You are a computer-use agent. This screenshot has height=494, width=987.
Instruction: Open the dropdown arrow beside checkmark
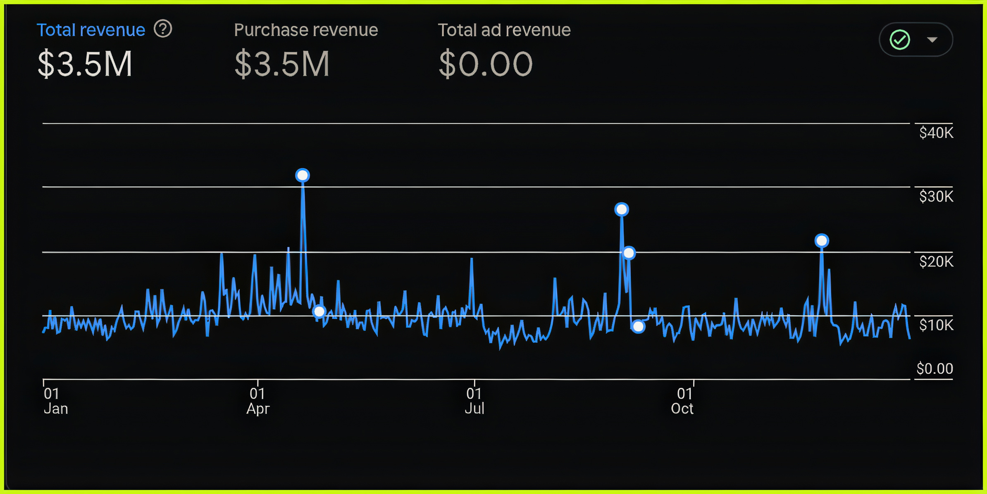pos(932,40)
